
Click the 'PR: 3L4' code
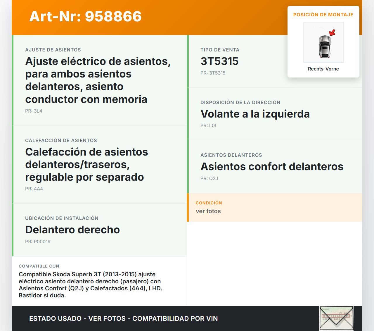pyautogui.click(x=34, y=111)
